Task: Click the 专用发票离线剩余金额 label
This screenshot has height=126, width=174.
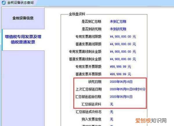Action: (x=85, y=52)
